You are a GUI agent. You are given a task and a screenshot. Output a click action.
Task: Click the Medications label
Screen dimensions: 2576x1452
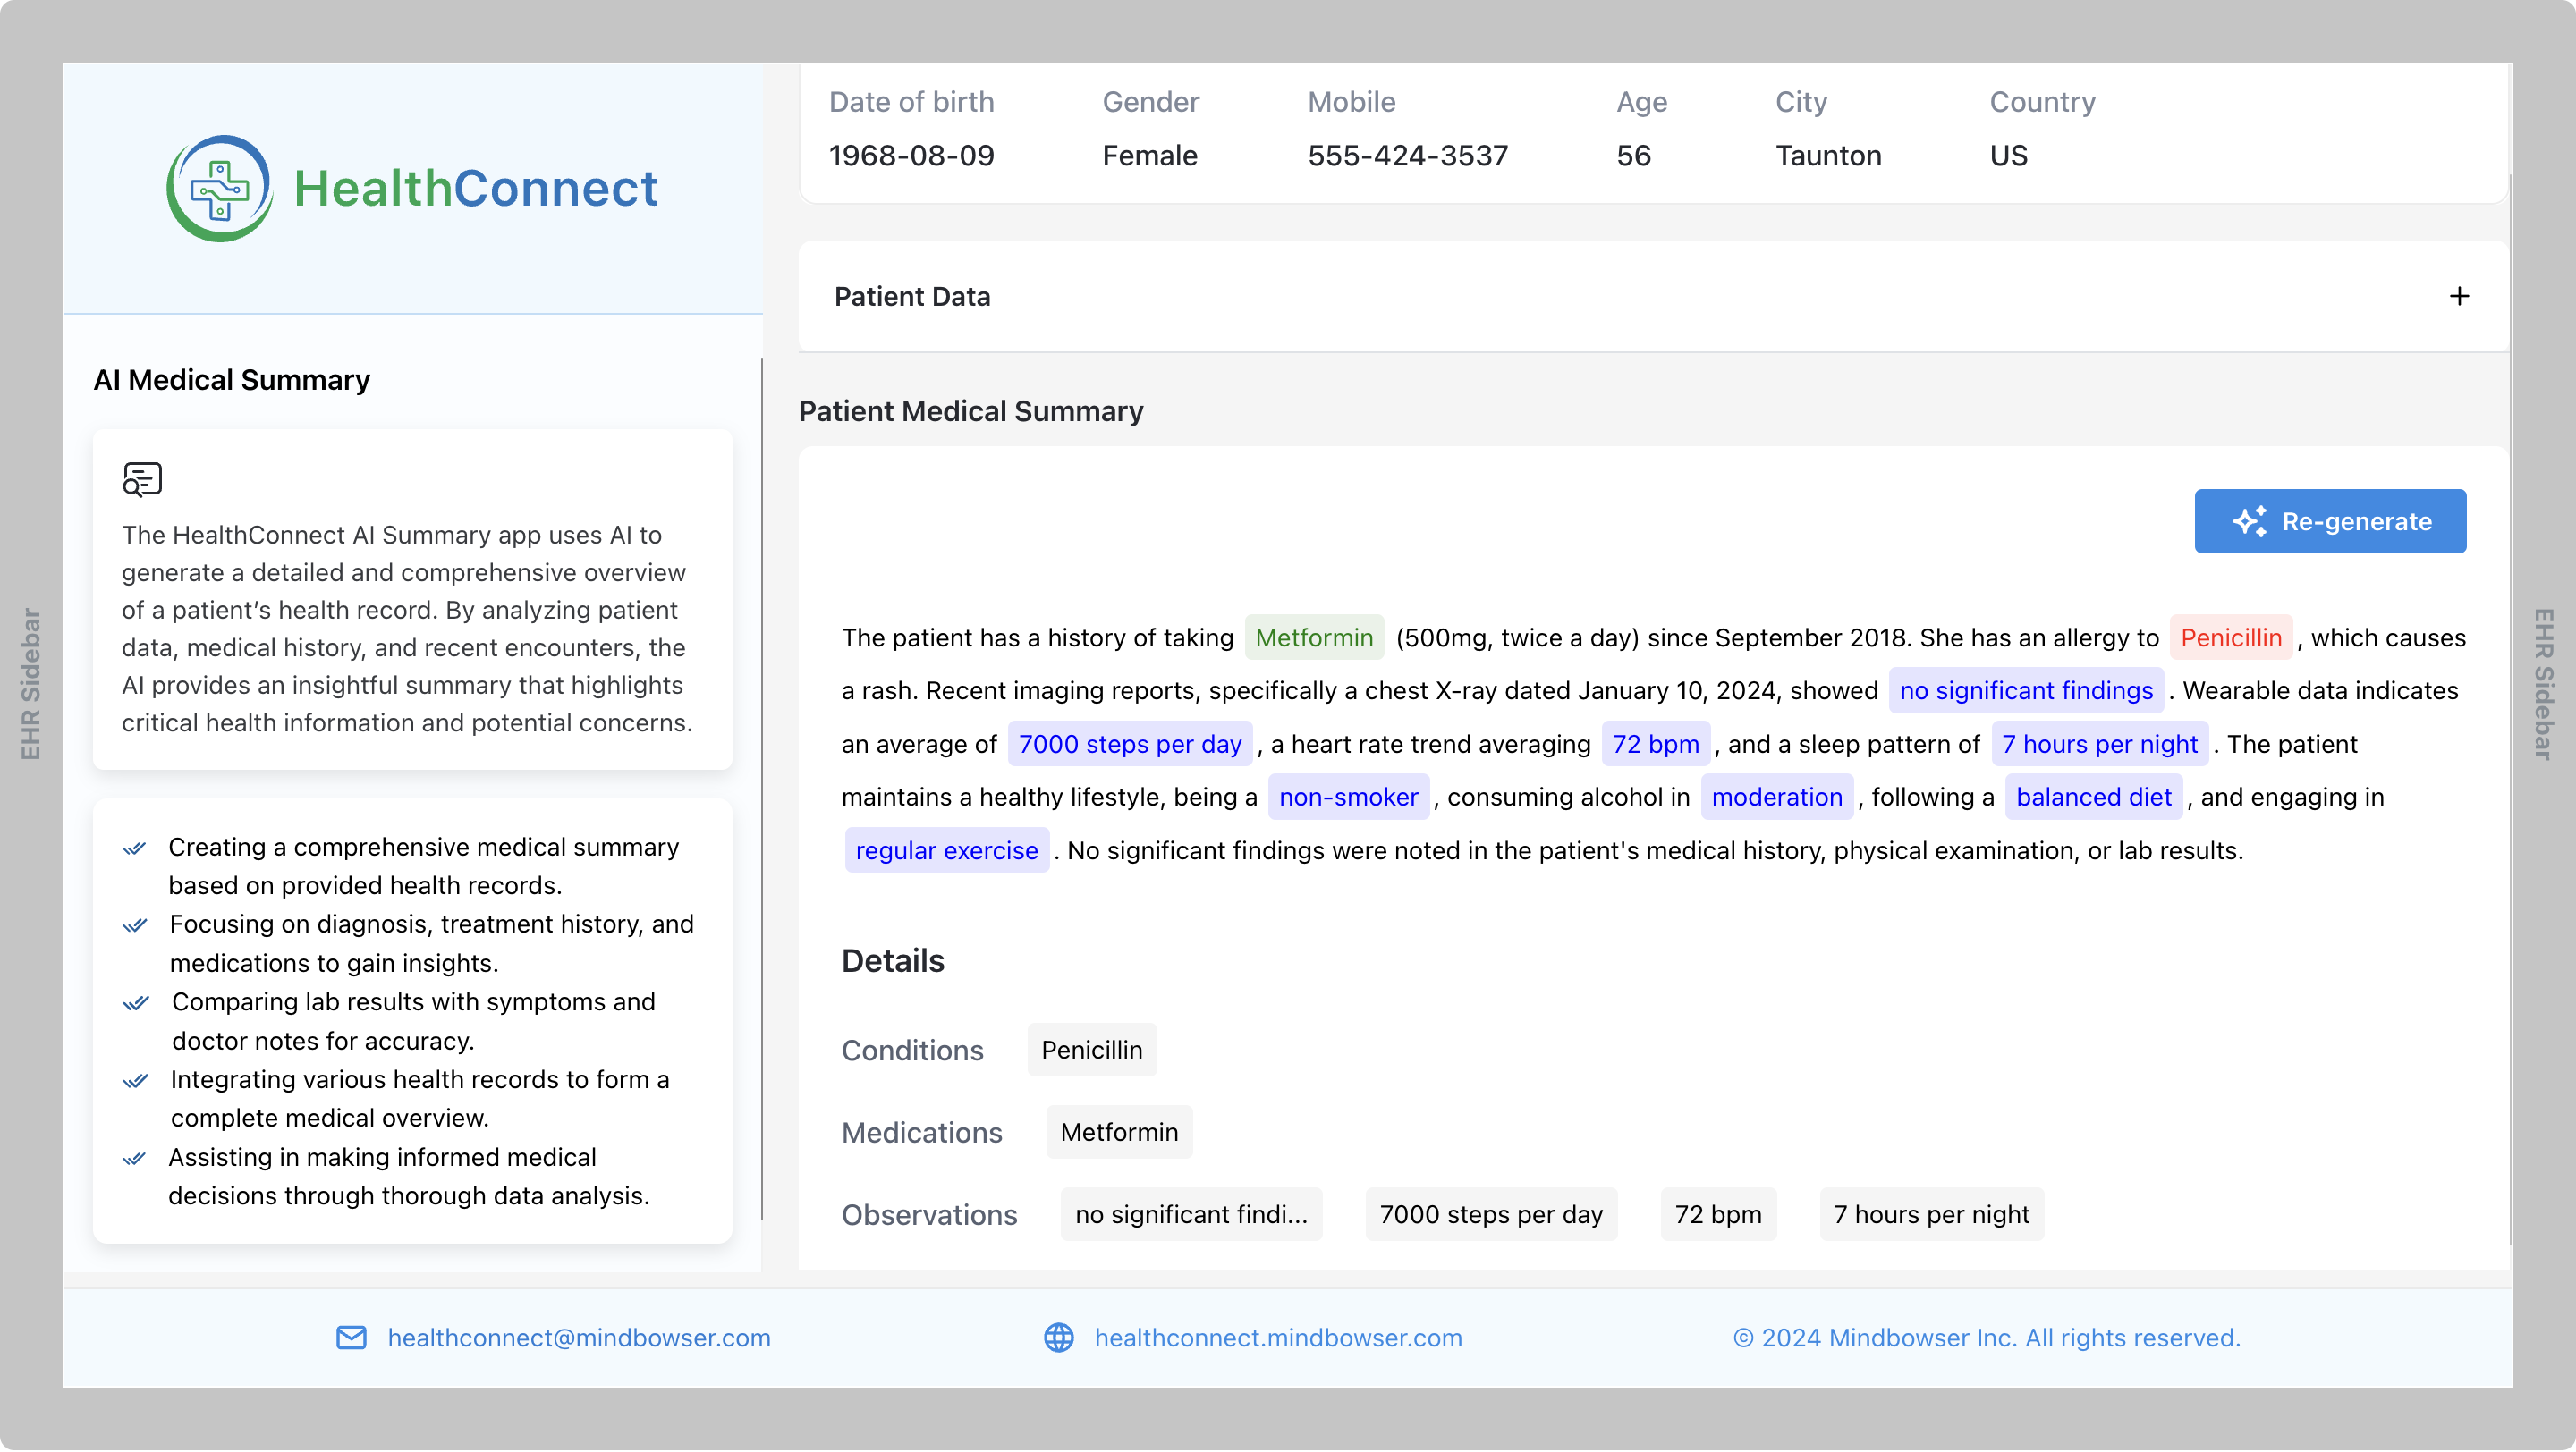tap(921, 1132)
